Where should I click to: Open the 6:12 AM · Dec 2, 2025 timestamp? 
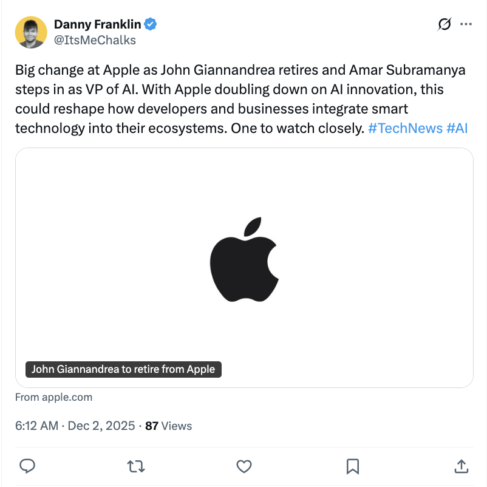point(75,426)
